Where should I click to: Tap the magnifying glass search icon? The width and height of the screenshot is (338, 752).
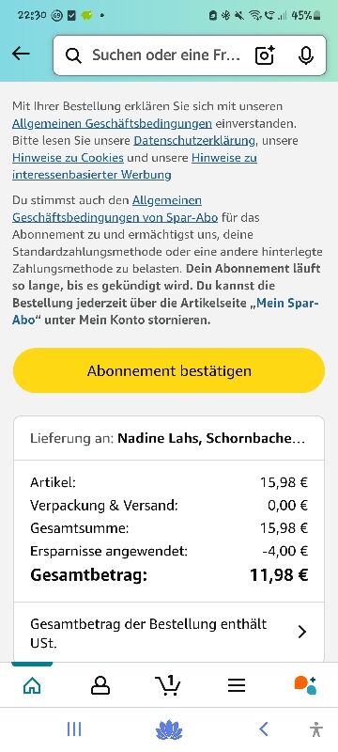tap(73, 55)
